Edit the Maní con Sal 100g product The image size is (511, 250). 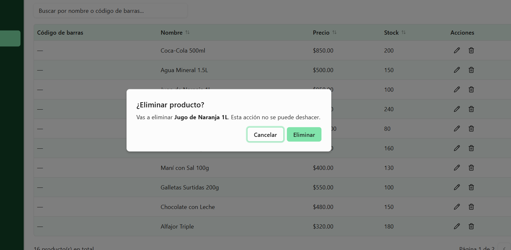[457, 168]
